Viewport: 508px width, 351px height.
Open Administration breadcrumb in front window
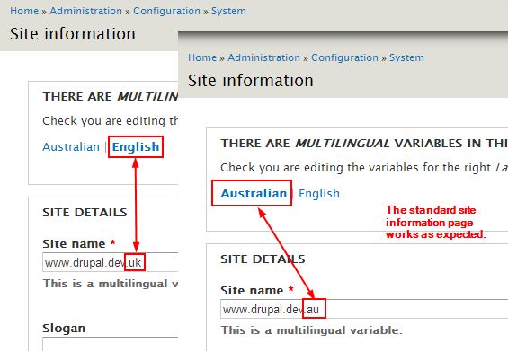pyautogui.click(x=264, y=57)
